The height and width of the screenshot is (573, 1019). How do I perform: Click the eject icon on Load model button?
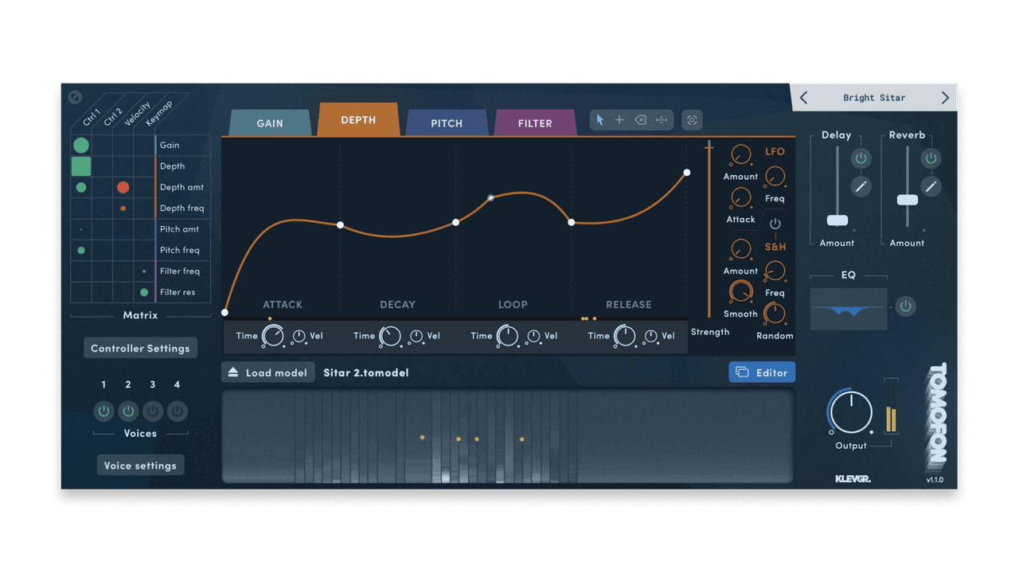(x=233, y=372)
